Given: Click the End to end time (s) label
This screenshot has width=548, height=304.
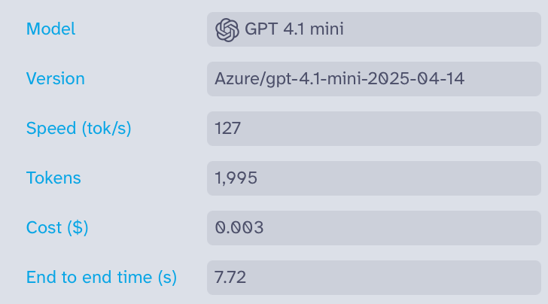Looking at the screenshot, I should (x=101, y=278).
